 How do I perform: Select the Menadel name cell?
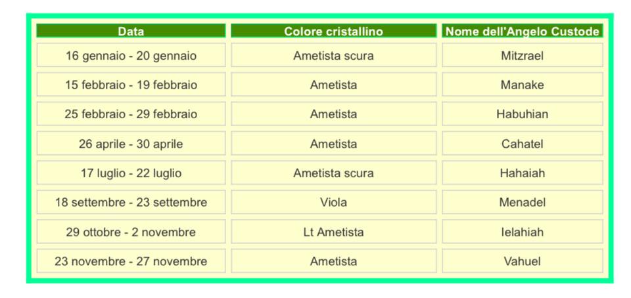pyautogui.click(x=522, y=202)
